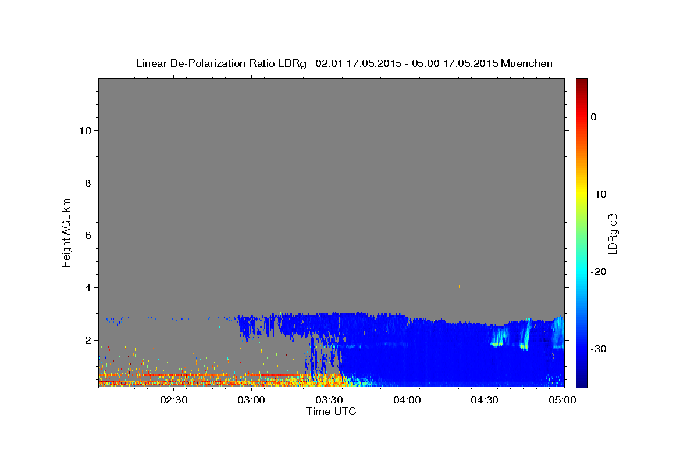This screenshot has width=698, height=465.
Task: Click the 'Height AGL km' axis label
Action: pos(67,233)
